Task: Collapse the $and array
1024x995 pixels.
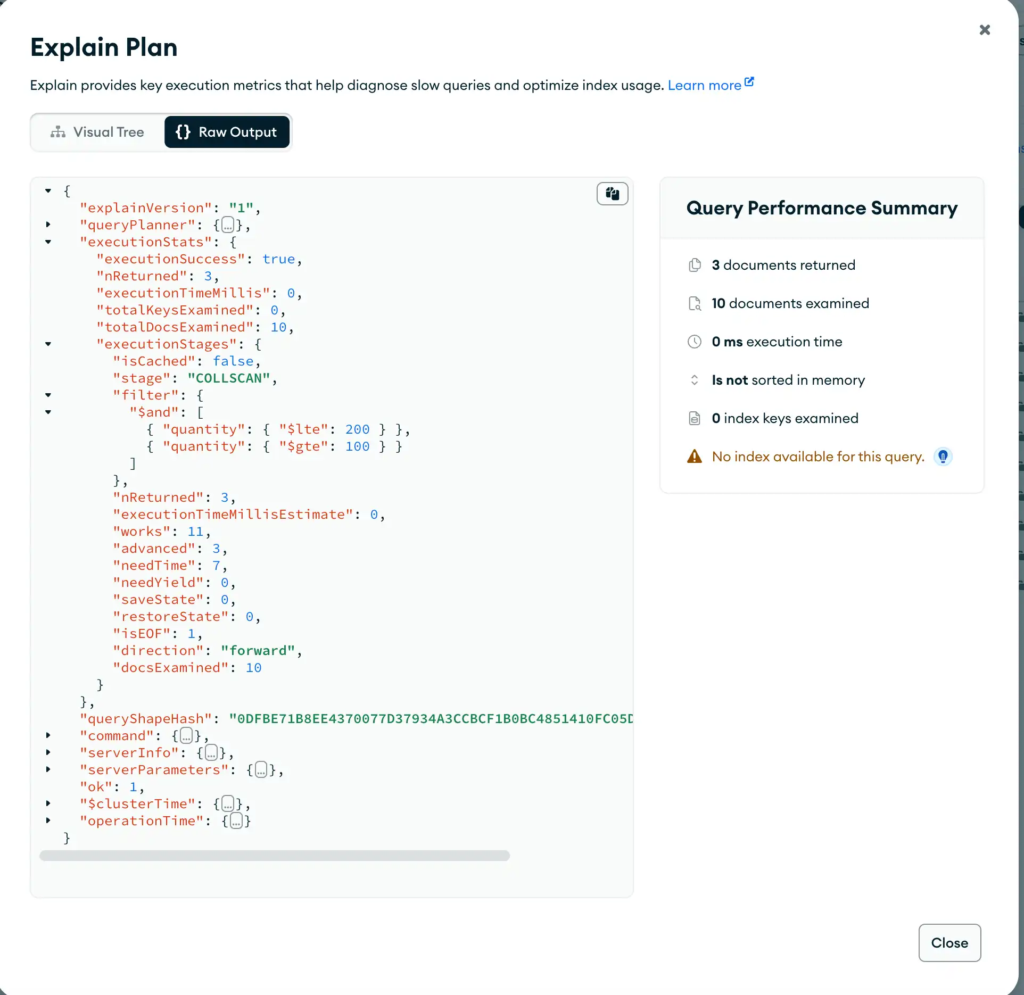Action: [48, 412]
